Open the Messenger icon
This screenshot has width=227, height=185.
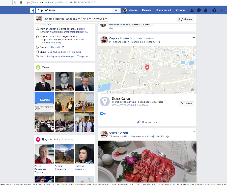[x=199, y=10]
